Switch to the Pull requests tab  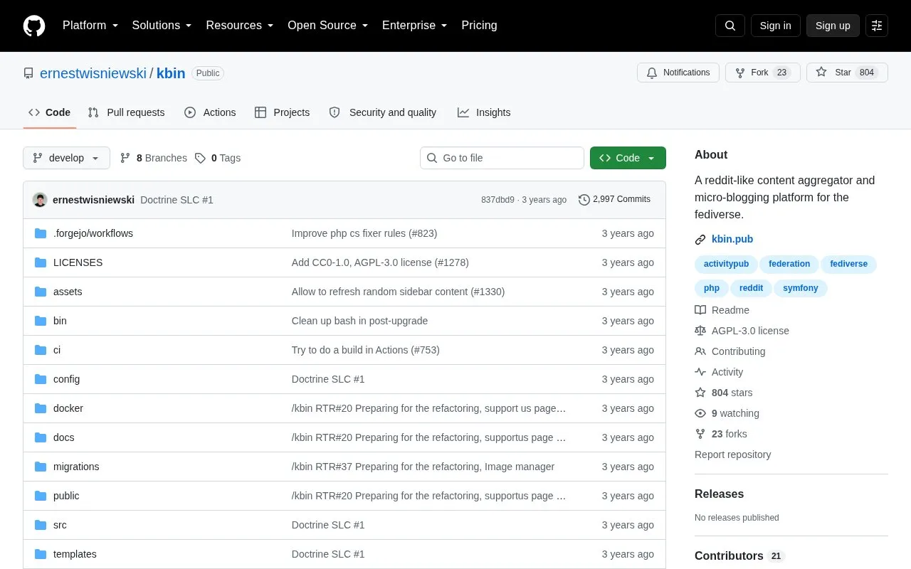[x=126, y=112]
